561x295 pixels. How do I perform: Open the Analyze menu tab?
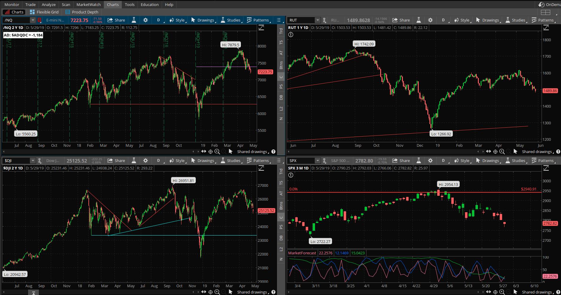point(49,4)
